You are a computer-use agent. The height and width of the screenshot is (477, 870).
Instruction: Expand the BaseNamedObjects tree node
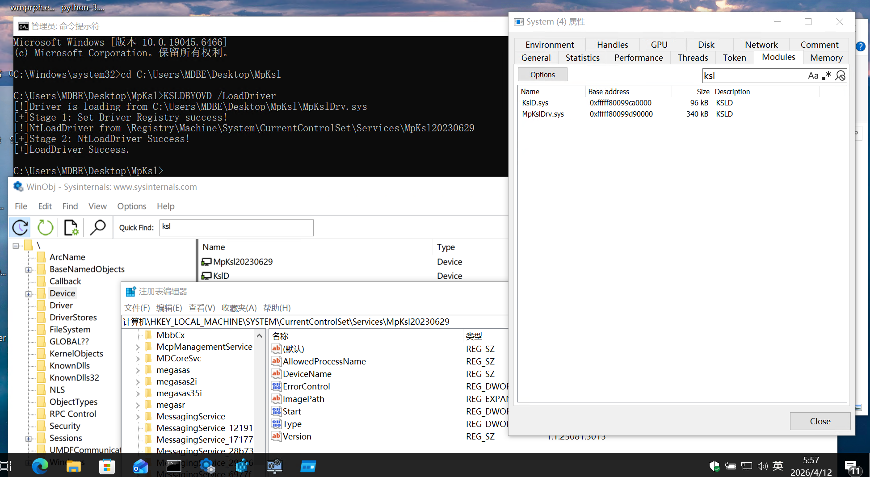pos(29,270)
